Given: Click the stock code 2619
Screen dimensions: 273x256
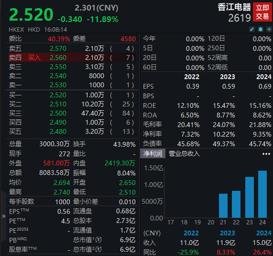Looking at the screenshot, I should click(240, 18).
